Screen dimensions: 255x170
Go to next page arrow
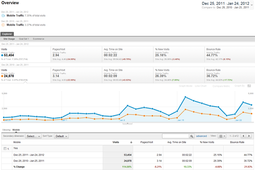coord(249,136)
